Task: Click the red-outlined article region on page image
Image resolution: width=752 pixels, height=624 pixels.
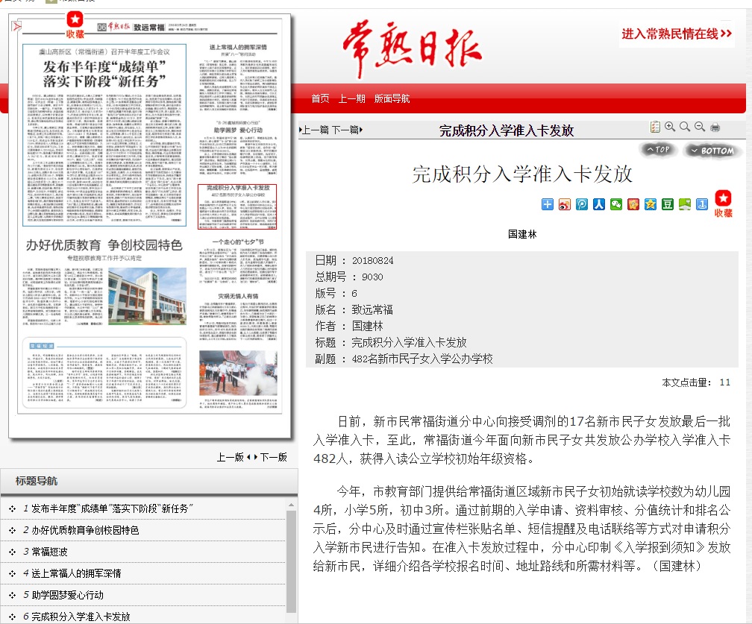Action: pos(237,207)
